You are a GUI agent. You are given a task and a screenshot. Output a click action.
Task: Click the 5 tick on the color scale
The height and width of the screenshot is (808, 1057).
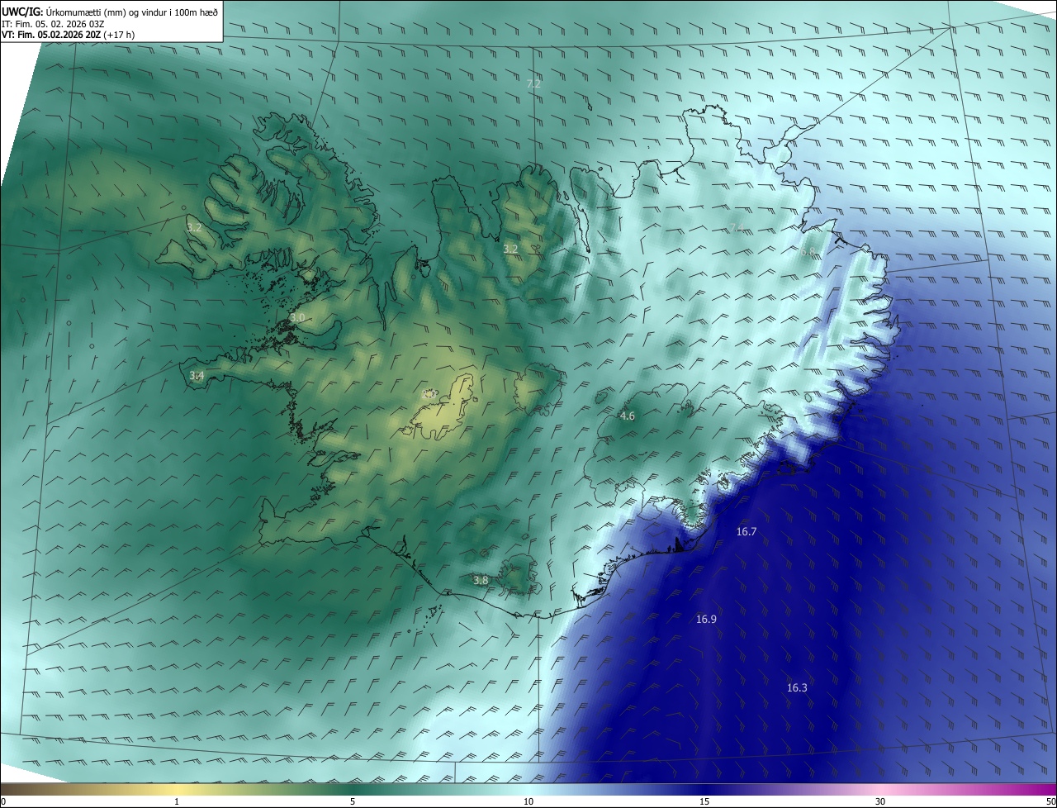(353, 801)
